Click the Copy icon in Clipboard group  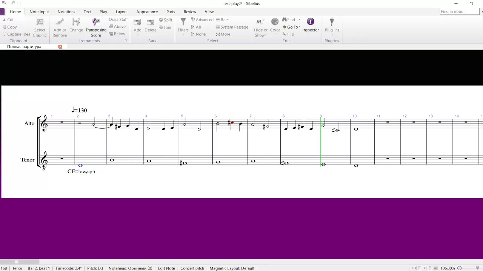5,27
